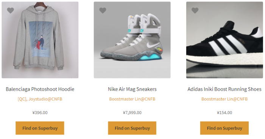Image resolution: width=265 pixels, height=139 pixels.
Task: Favorite the Balenciaga hoodie with heart icon
Action: tap(11, 11)
